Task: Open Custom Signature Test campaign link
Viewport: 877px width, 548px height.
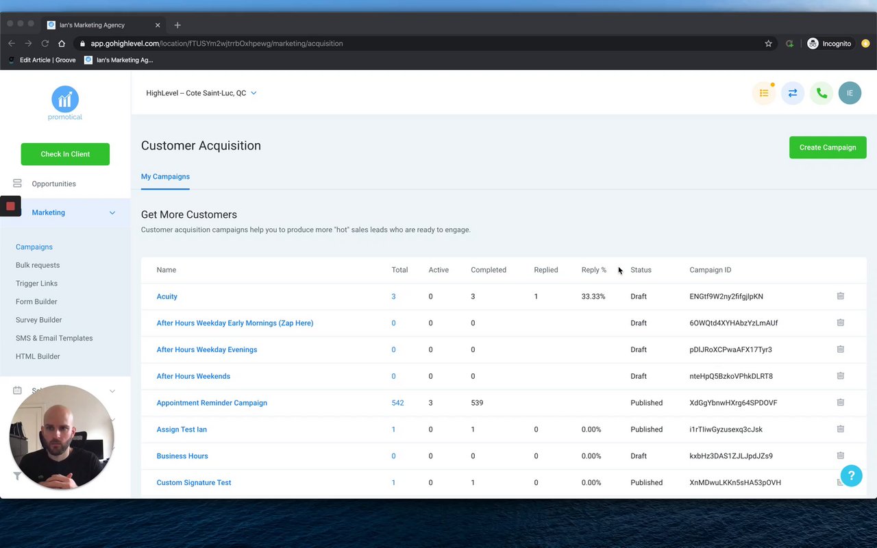Action: tap(194, 483)
